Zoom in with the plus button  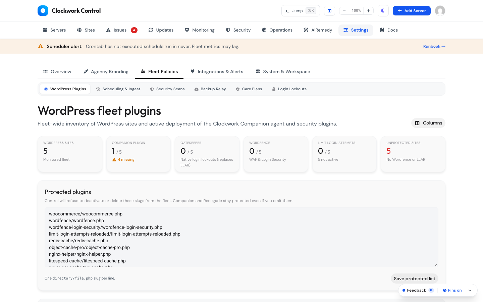click(368, 11)
